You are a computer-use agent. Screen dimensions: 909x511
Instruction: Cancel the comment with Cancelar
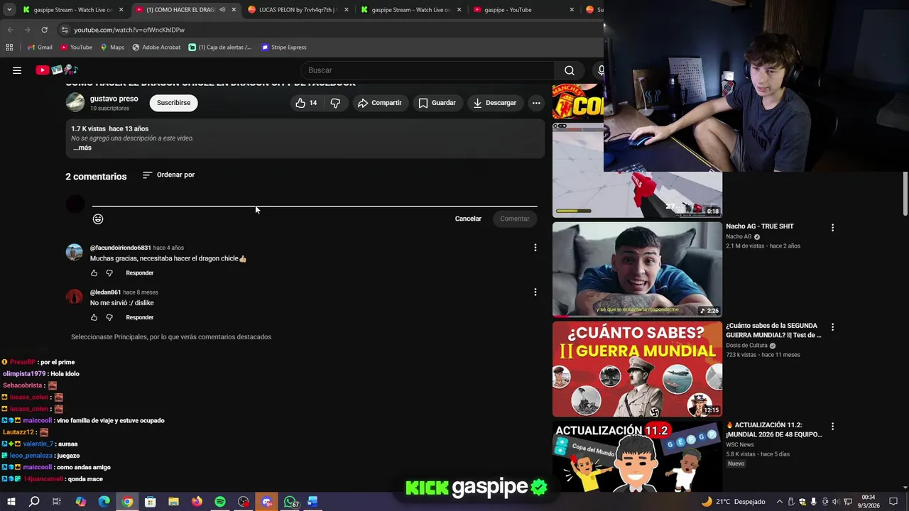(468, 219)
